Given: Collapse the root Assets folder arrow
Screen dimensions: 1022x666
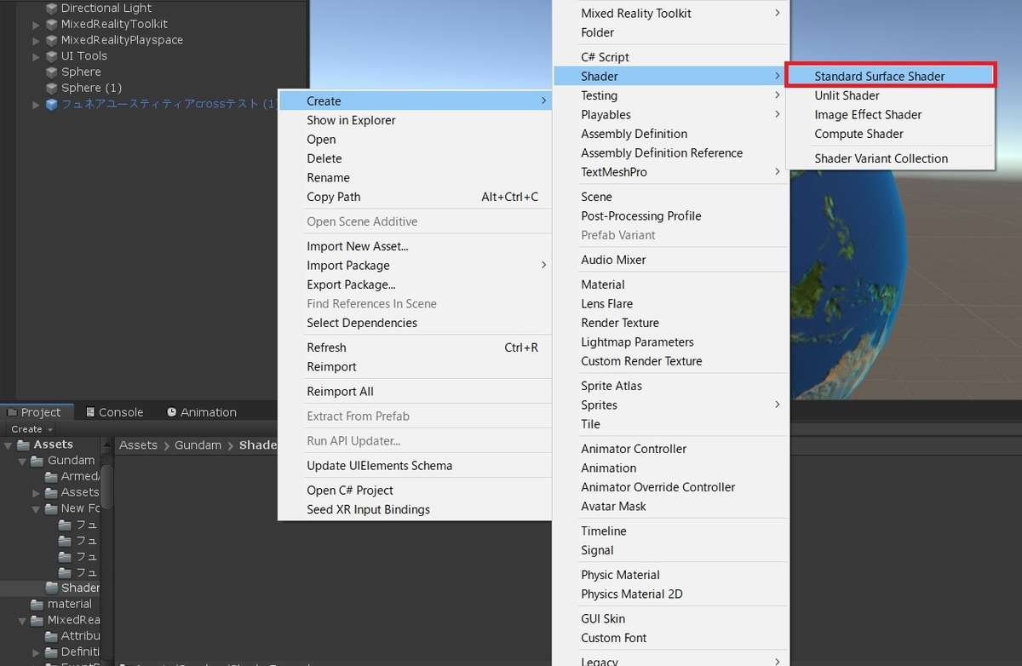Looking at the screenshot, I should point(9,445).
